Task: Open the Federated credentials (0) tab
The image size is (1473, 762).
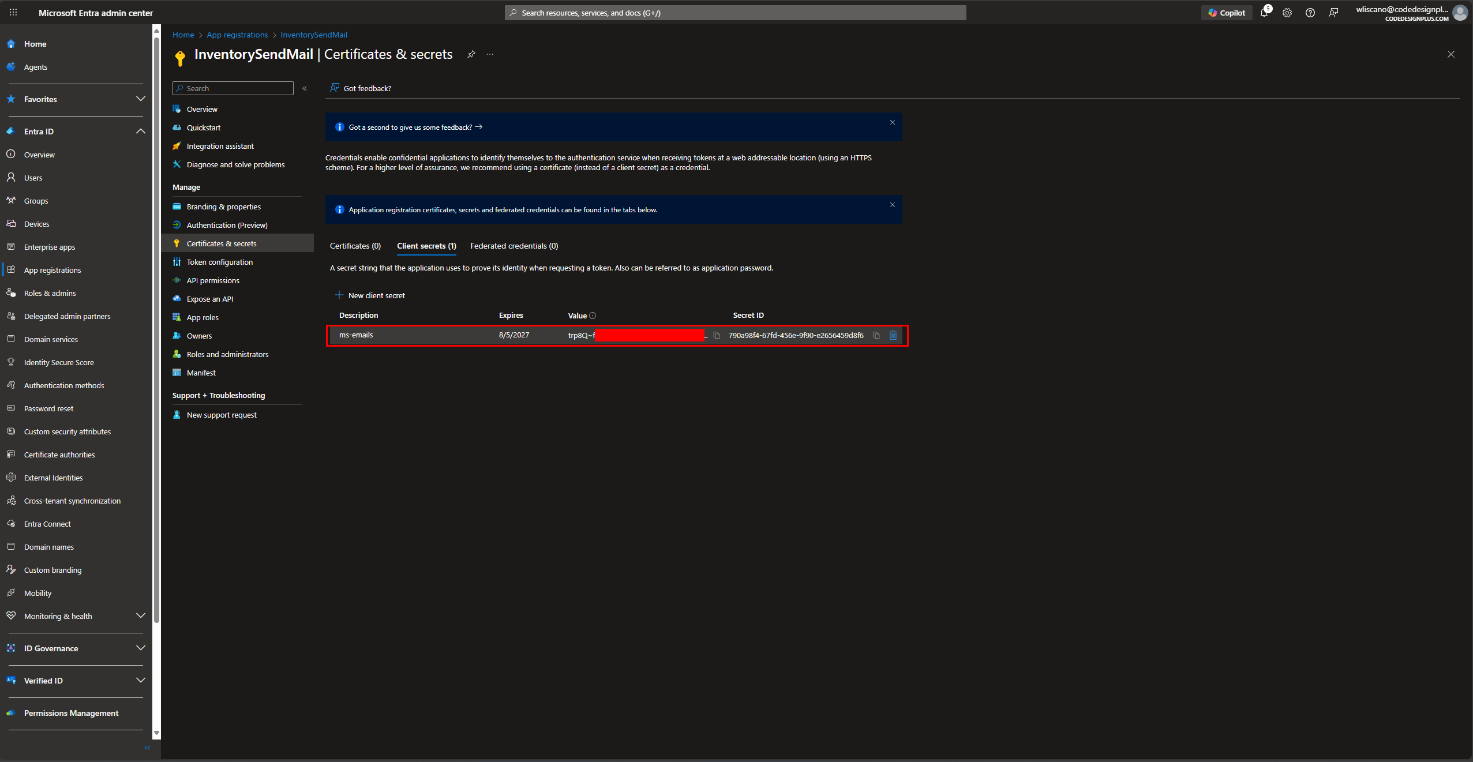Action: click(x=514, y=246)
